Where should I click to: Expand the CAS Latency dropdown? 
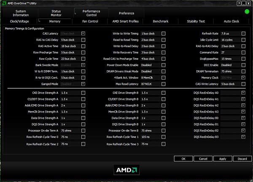[x=83, y=34]
